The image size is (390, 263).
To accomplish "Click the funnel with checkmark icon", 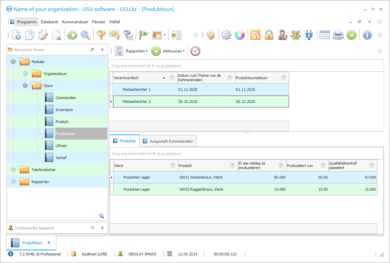I will tap(128, 35).
